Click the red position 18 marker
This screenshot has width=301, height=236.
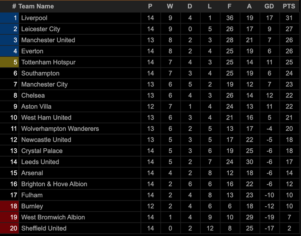[10, 206]
